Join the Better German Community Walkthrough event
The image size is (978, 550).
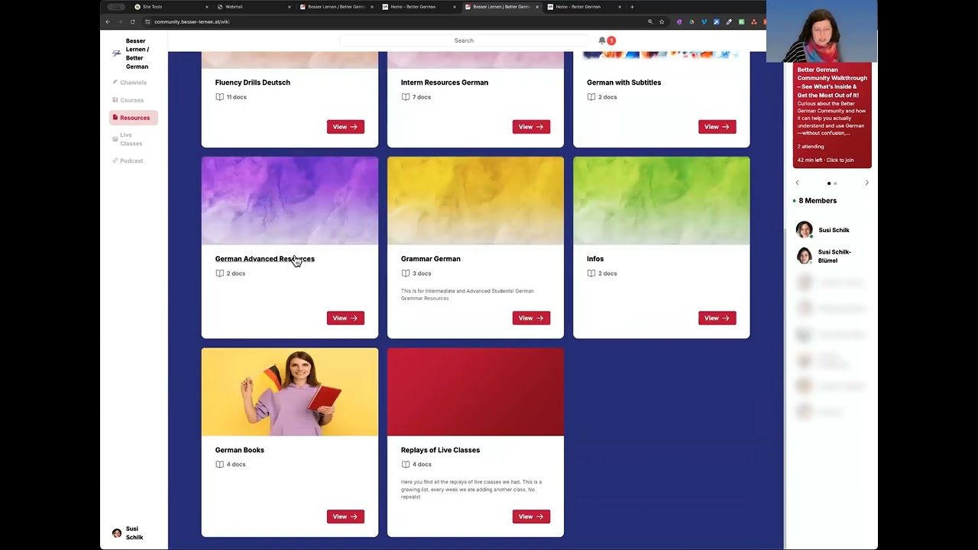(832, 115)
